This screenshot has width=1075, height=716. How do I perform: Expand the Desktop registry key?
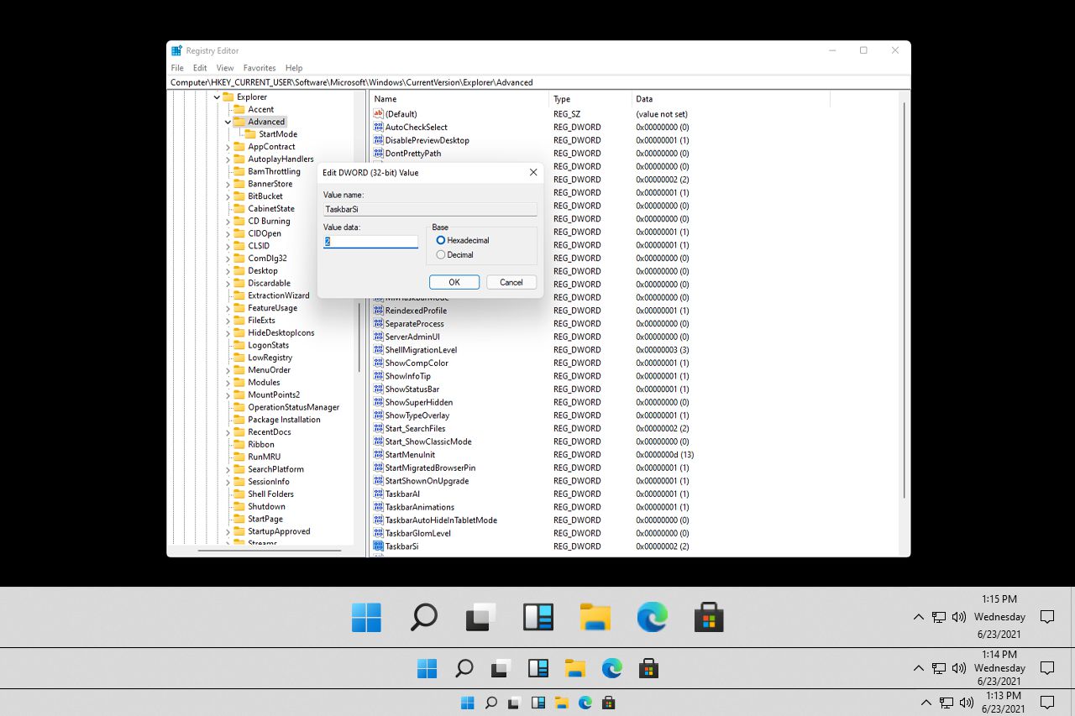(227, 270)
